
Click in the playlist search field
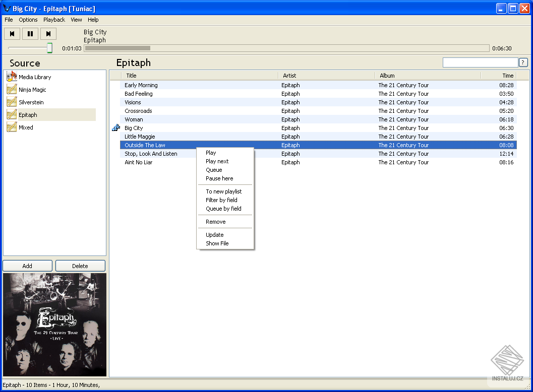pyautogui.click(x=480, y=62)
